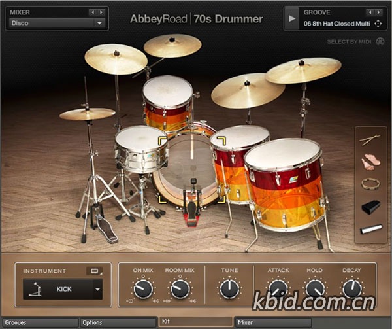Viewport: 392px width, 329px height.
Task: Click the kick pedal instrument icon
Action: point(35,289)
